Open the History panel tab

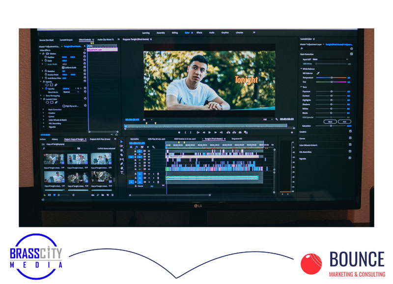pyautogui.click(x=55, y=140)
